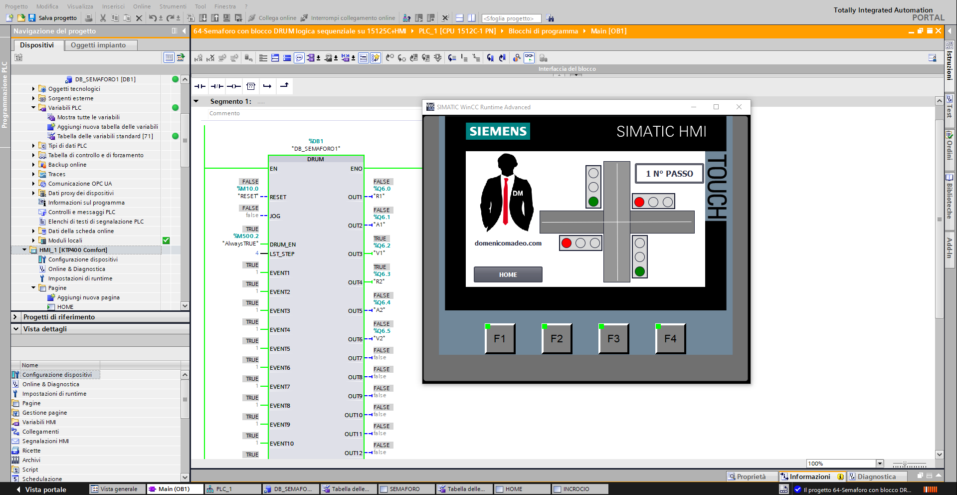Click the Collega online icon
Image resolution: width=957 pixels, height=495 pixels.
(x=252, y=18)
